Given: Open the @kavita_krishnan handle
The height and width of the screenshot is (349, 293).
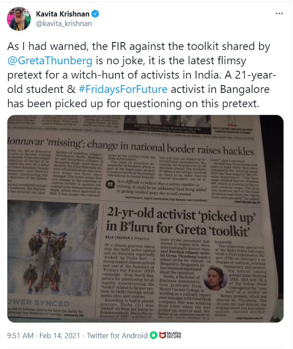Looking at the screenshot, I should point(64,23).
